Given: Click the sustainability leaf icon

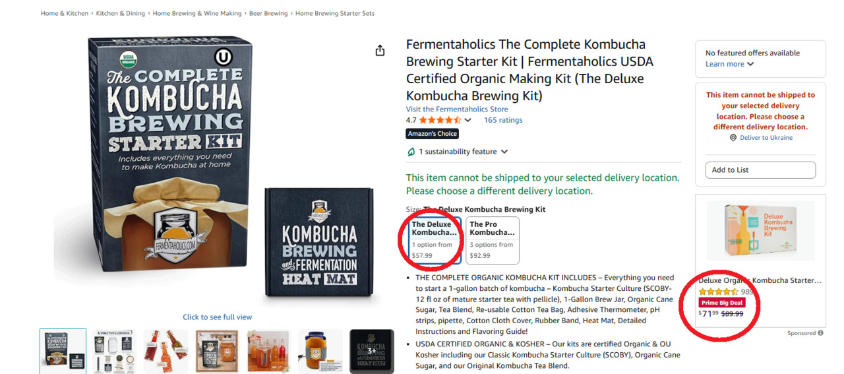Looking at the screenshot, I should pyautogui.click(x=411, y=152).
